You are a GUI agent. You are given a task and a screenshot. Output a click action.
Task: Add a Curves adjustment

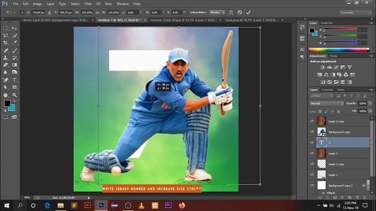coord(336,67)
